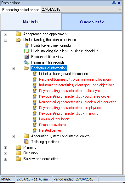This screenshot has width=125, height=183.
Task: Click the sales cycle document icon
Action: point(35,91)
